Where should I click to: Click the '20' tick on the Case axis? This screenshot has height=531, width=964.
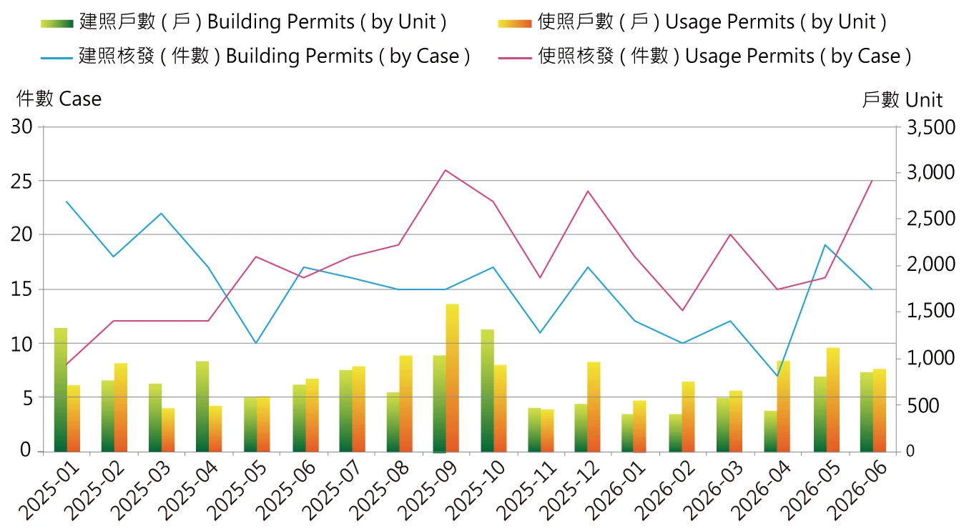(22, 234)
